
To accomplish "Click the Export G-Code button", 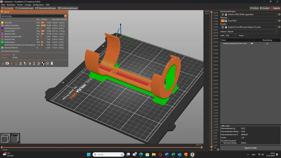I will pos(250,148).
